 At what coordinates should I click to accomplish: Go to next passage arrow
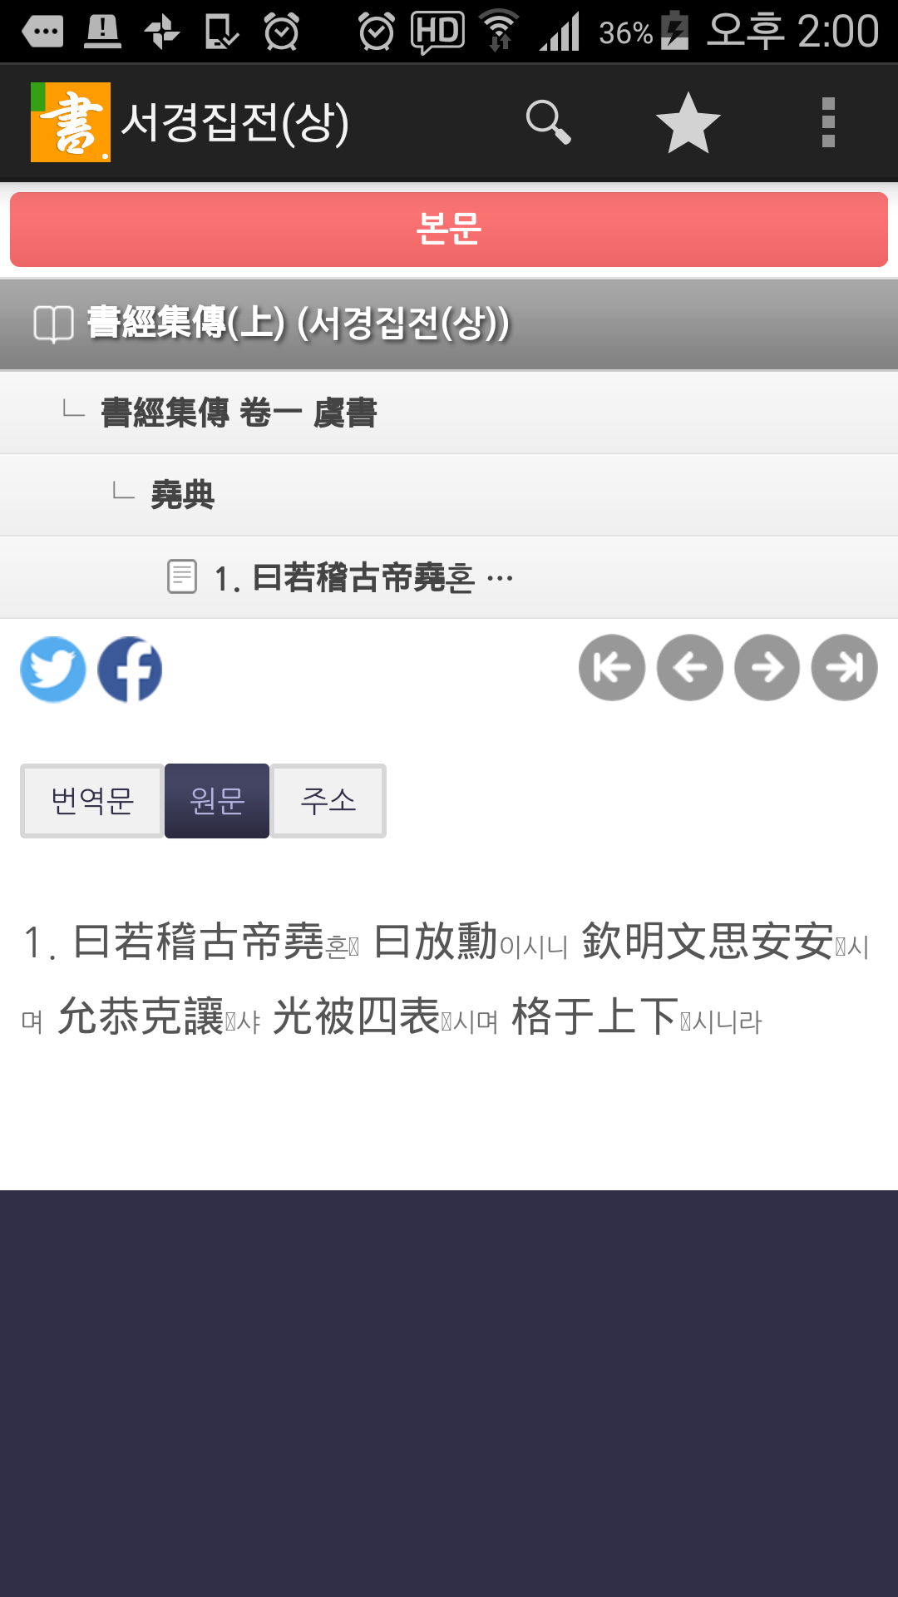(x=767, y=668)
